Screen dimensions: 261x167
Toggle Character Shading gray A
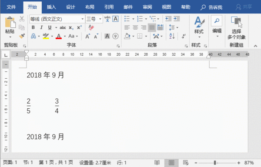point(107,36)
